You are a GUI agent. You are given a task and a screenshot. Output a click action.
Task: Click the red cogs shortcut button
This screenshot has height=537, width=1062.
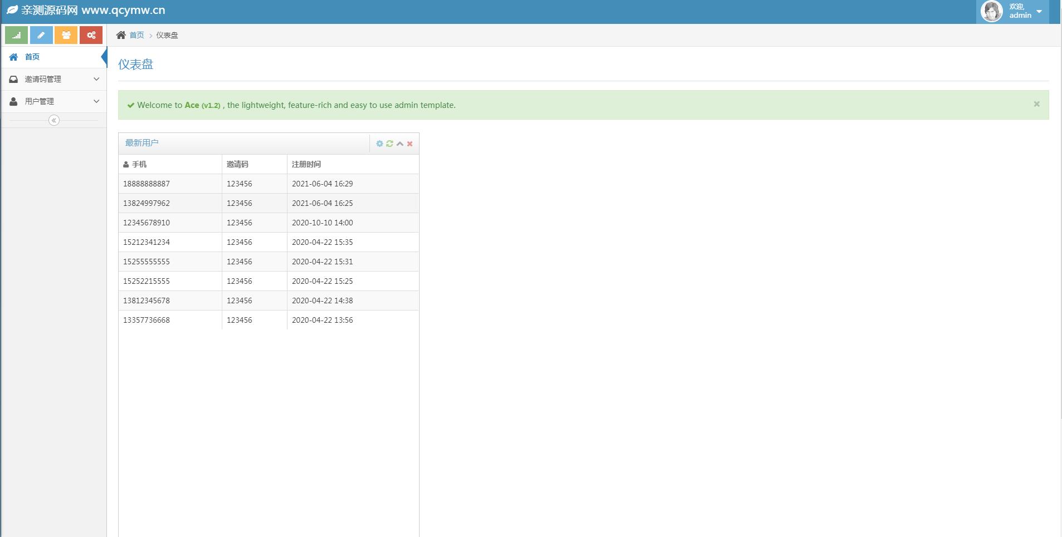point(91,35)
